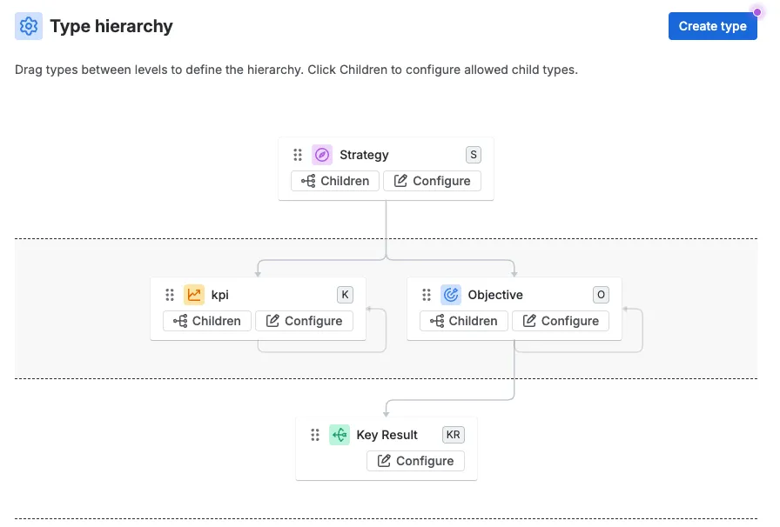Grab the Objective drag handle

click(x=427, y=295)
